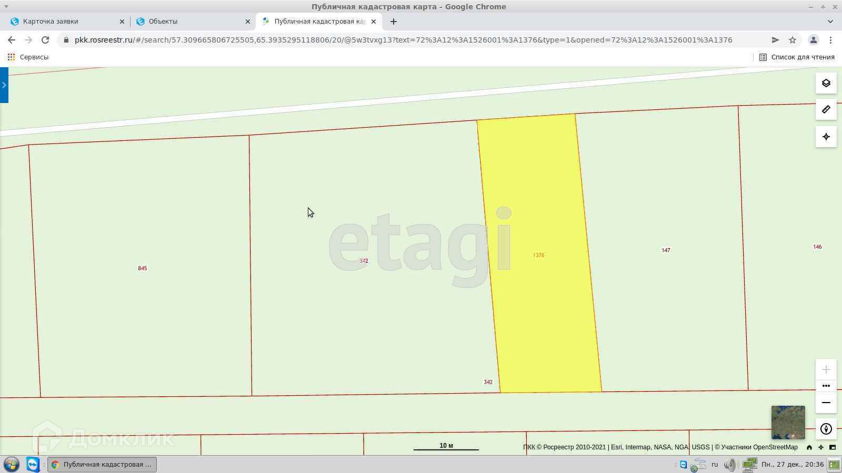
Task: Click the home icon in map footer
Action: click(x=809, y=447)
